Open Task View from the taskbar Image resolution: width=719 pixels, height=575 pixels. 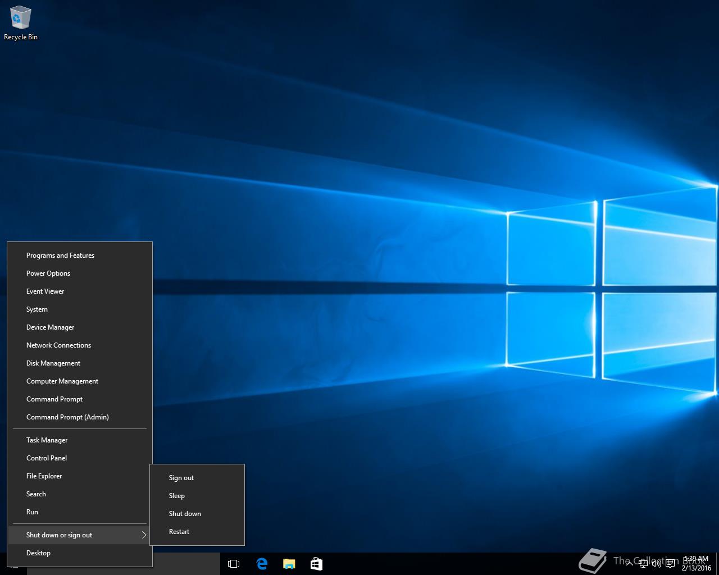pos(234,564)
